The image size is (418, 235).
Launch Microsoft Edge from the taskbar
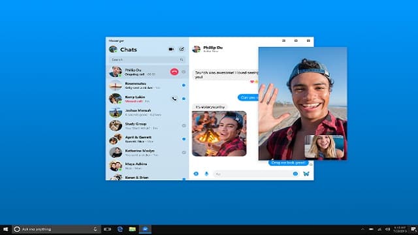[x=120, y=229]
